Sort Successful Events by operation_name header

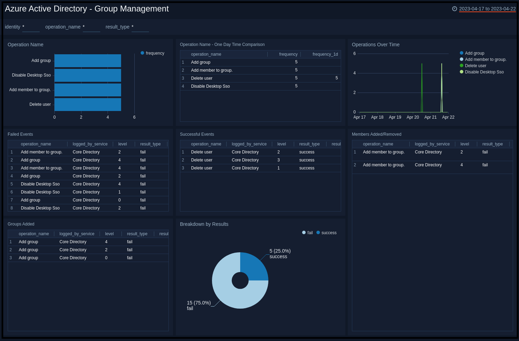[206, 144]
